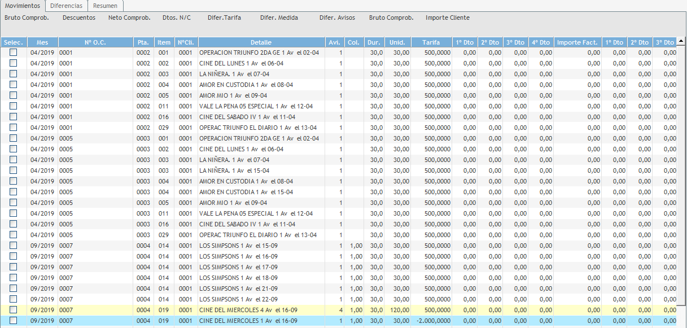Viewport: 687px width, 328px height.
Task: Enable the checkbox for LOS SIMPSONS el 22-09
Action: (14, 299)
